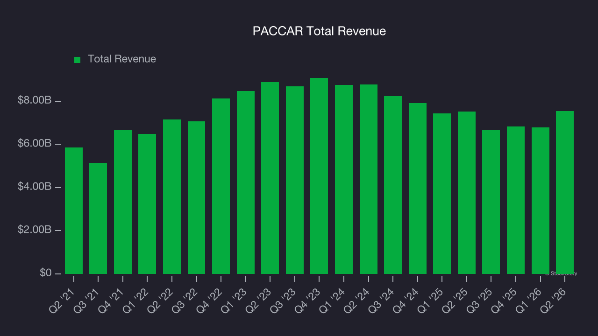Select the Q2 '24 revenue bar
Viewport: 598px width, 336px height.
point(369,179)
